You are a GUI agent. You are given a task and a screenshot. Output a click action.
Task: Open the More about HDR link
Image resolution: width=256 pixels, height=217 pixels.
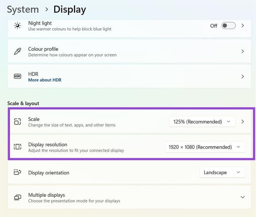(45, 80)
